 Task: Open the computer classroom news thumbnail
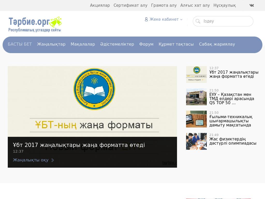196,119
